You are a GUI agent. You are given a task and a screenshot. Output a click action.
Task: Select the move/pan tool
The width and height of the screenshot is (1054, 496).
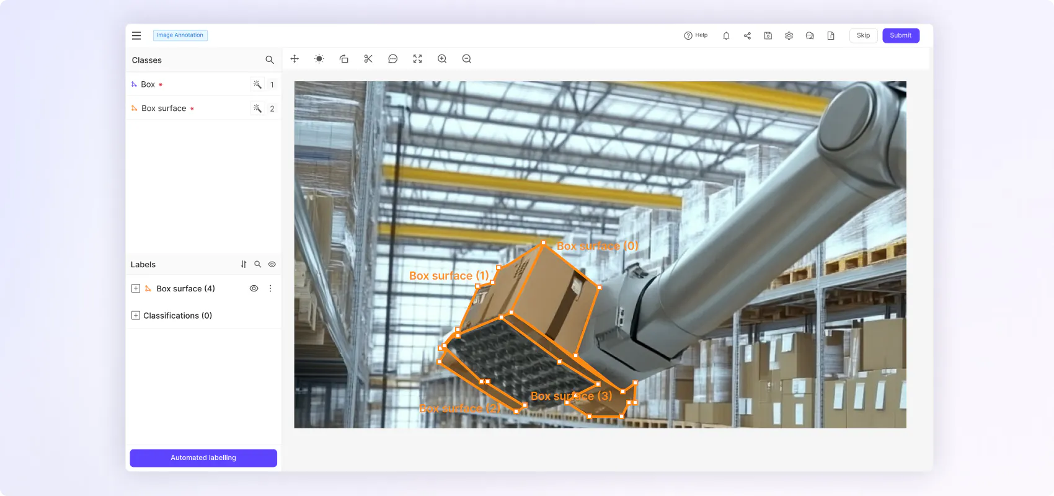294,59
